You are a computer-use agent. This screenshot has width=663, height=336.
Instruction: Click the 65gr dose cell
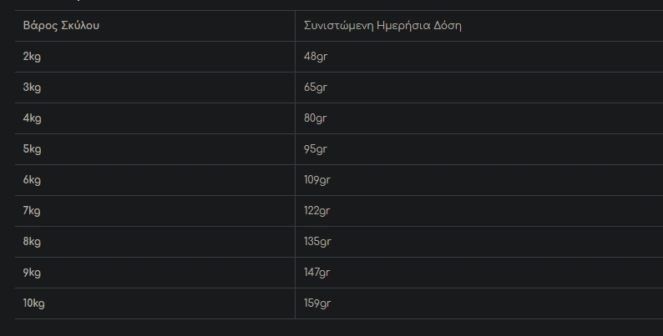[x=315, y=88]
